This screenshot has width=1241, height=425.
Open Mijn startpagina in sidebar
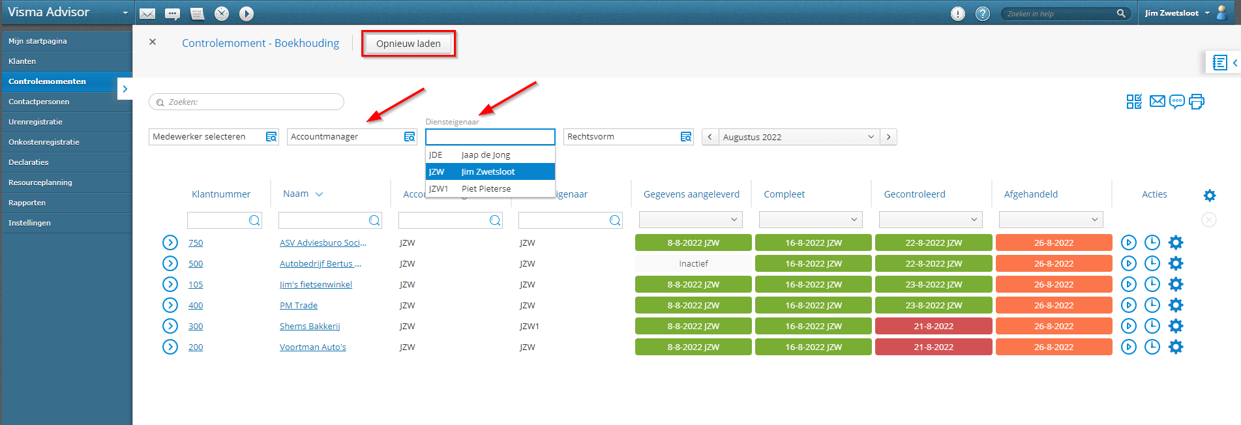point(67,41)
